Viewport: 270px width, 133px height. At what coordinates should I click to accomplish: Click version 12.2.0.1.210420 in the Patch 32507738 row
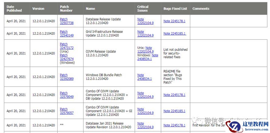point(44,21)
